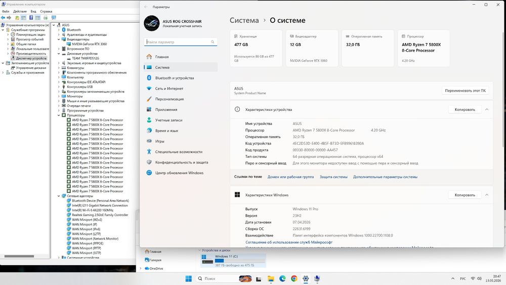The image size is (506, 285).
Task: Collapse the Характеристики устройства section chevron
Action: [x=487, y=109]
